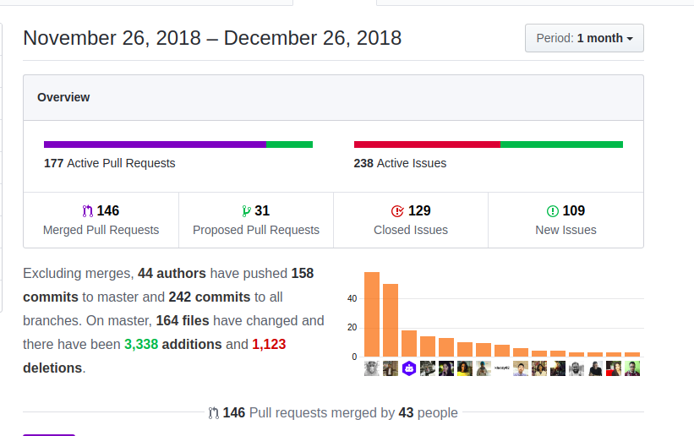Click the 'November 26, 2018 – December 26, 2018' heading

[212, 38]
